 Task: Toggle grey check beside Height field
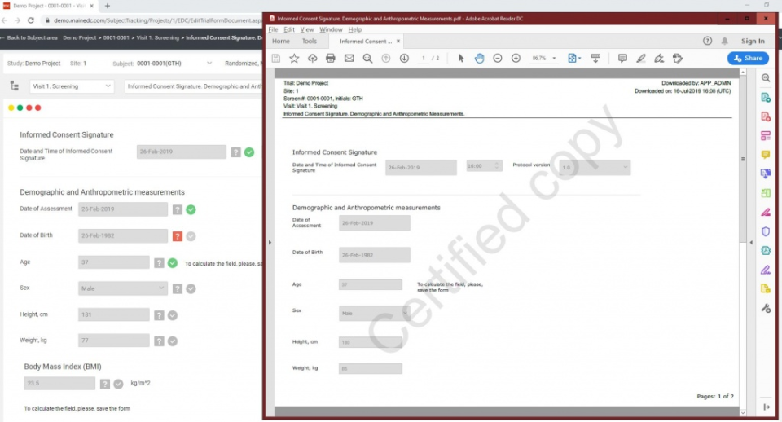[x=173, y=314]
